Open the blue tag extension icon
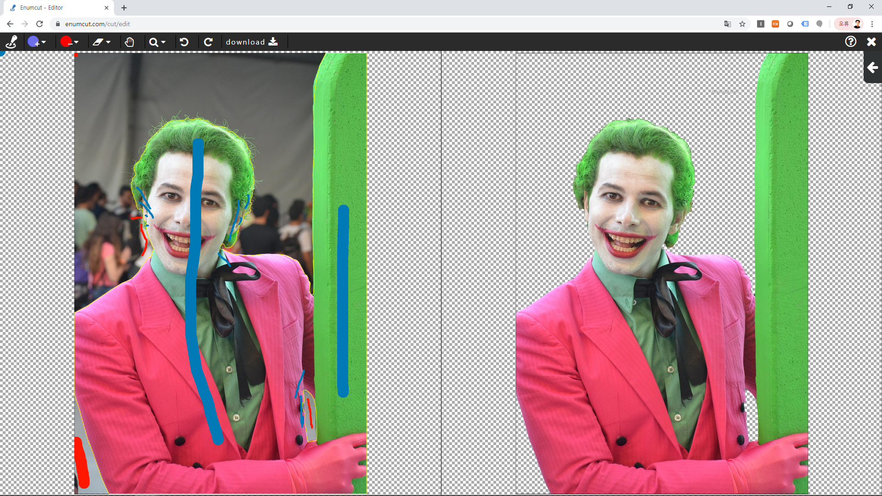Viewport: 882px width, 496px height. pos(805,24)
